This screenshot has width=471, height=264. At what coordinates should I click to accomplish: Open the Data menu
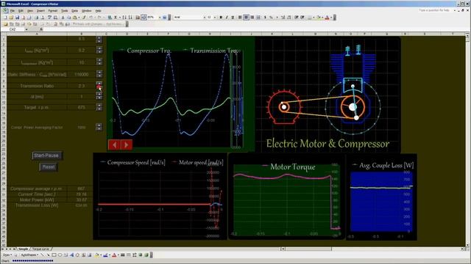click(x=74, y=11)
